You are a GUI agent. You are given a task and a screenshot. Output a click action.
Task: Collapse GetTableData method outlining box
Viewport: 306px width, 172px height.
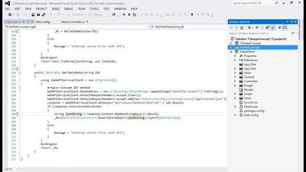[19, 73]
